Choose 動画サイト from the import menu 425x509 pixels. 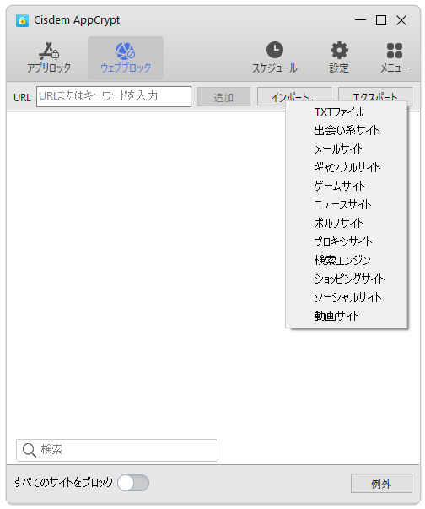click(x=347, y=316)
